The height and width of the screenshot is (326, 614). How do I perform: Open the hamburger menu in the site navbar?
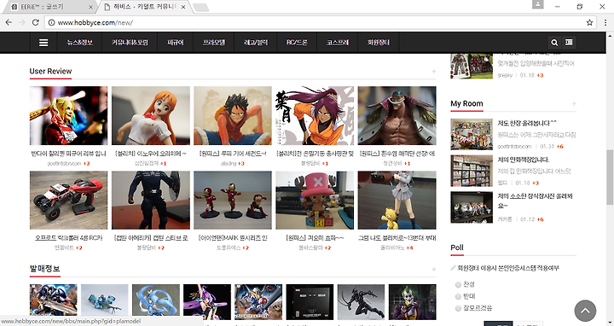click(x=43, y=43)
